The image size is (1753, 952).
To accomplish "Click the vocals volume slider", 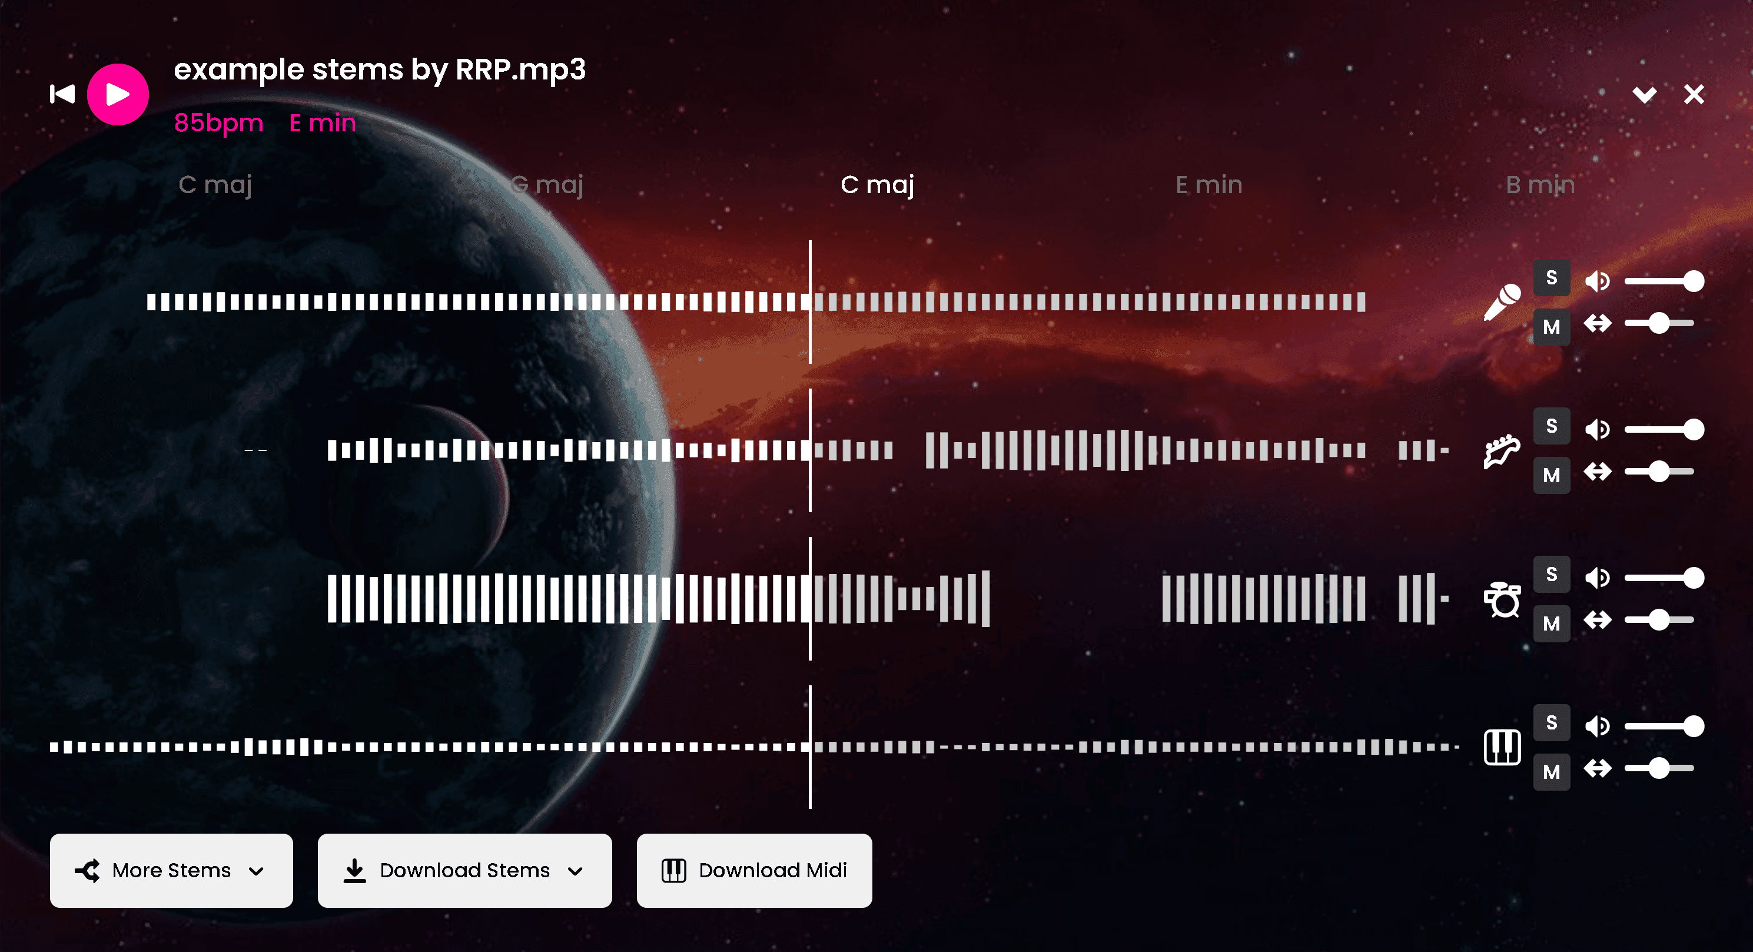I will point(1665,281).
